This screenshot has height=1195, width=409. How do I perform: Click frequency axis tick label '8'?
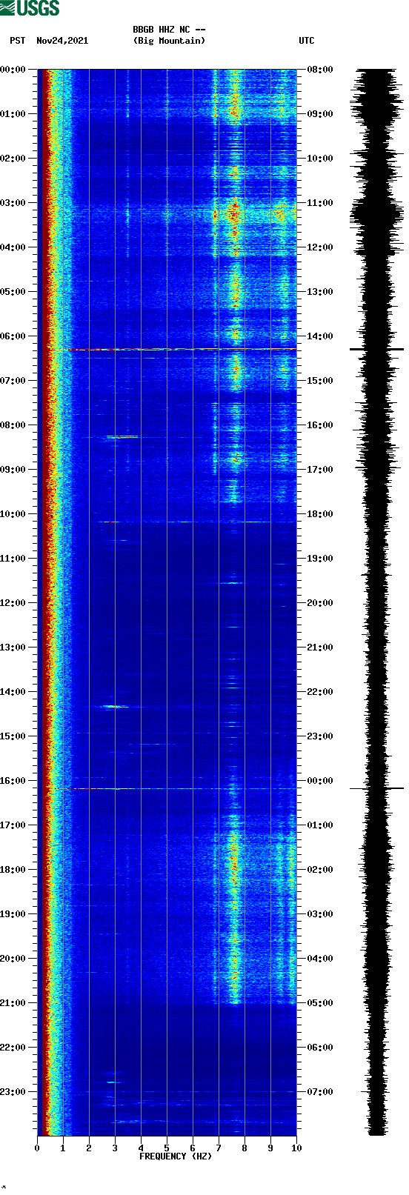tap(245, 1148)
